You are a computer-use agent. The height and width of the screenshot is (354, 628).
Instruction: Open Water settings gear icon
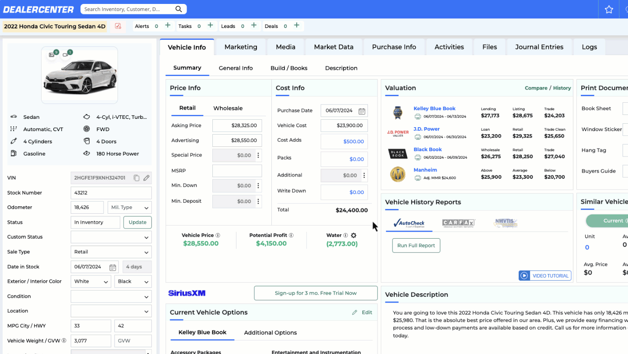pyautogui.click(x=354, y=235)
